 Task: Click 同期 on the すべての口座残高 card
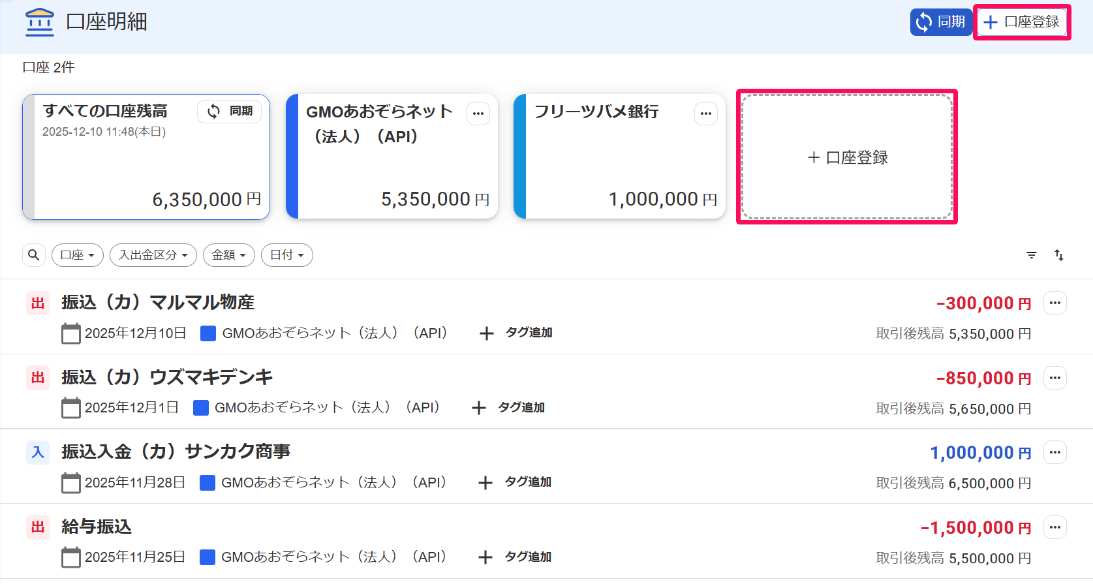click(x=230, y=112)
